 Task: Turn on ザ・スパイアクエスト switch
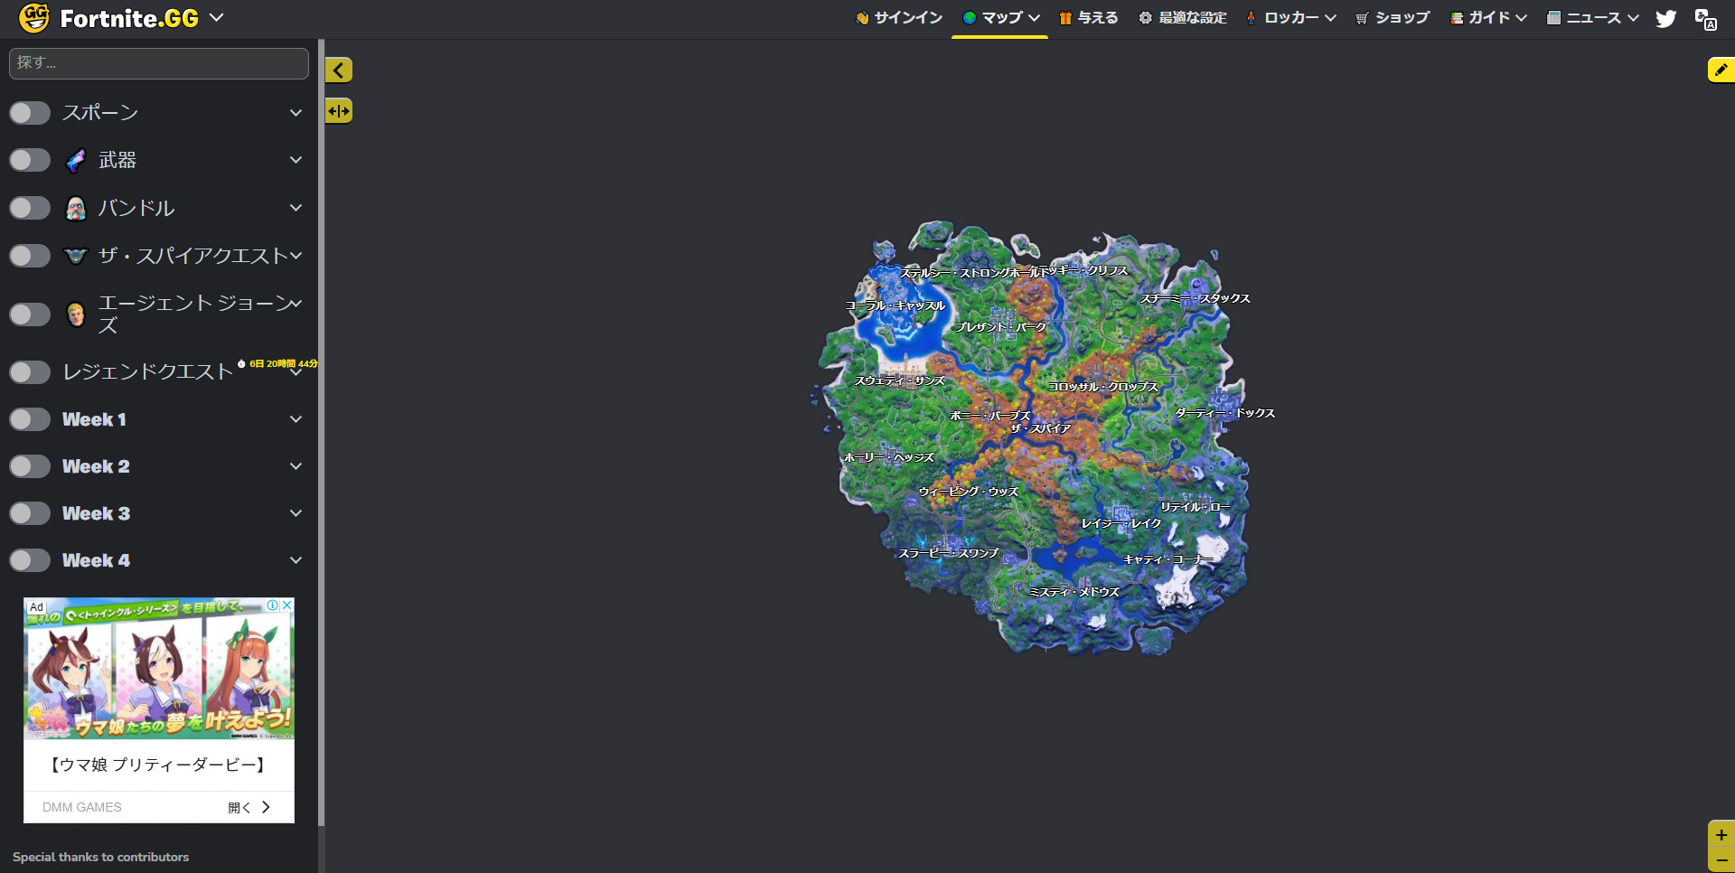pos(30,256)
